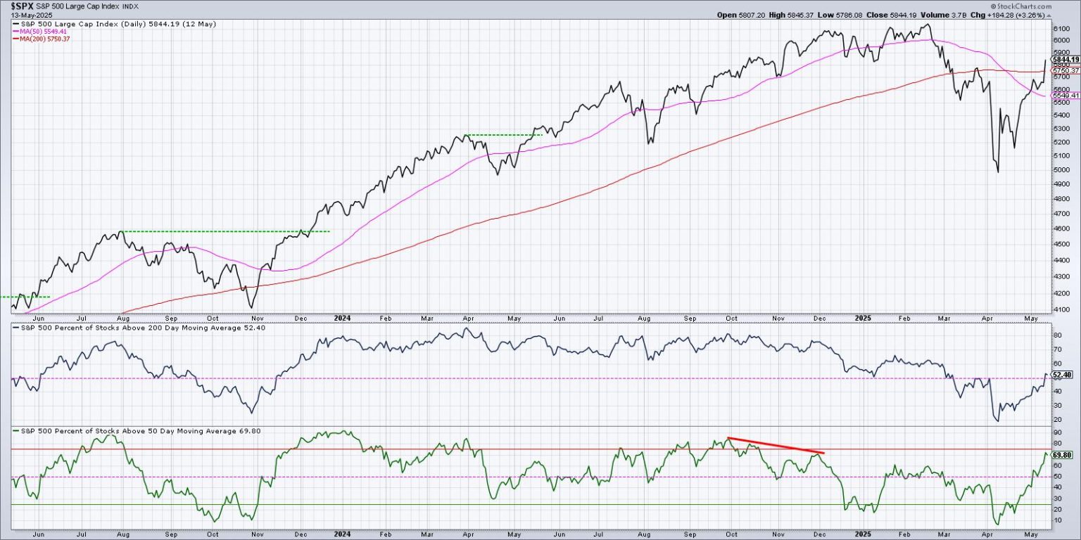Screen dimensions: 1081x540
Task: Click the 52.40 value tag on breadth panel
Action: (x=1063, y=375)
